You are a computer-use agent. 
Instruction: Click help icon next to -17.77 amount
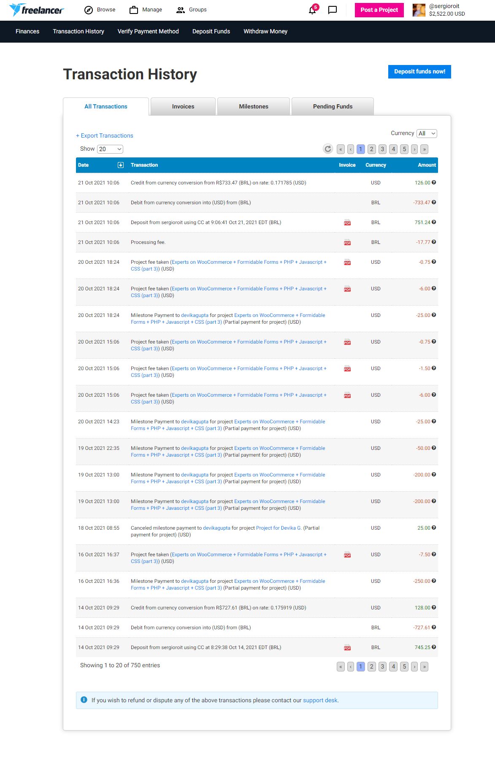pos(434,242)
